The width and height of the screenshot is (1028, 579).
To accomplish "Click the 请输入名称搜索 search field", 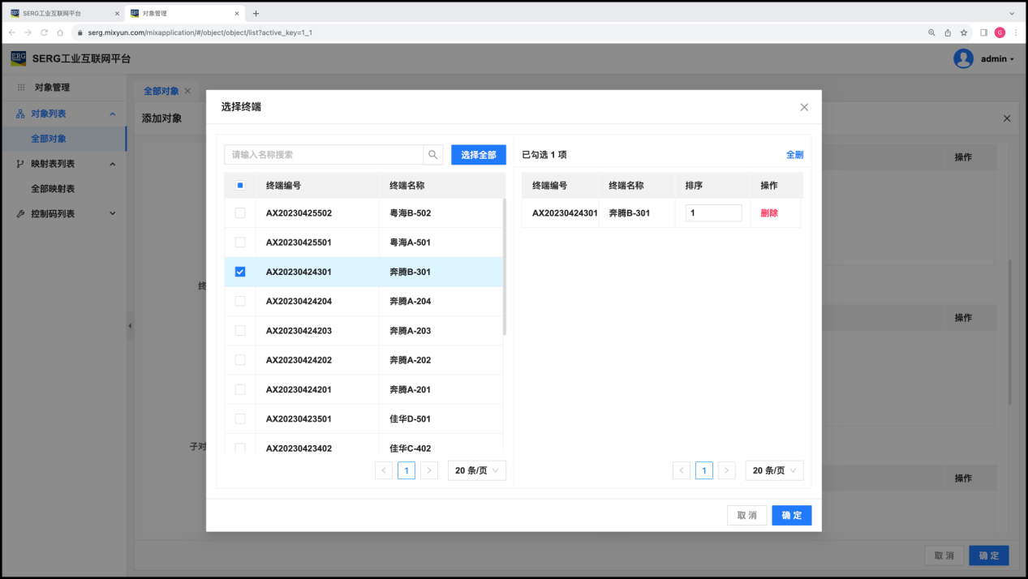I will 324,155.
